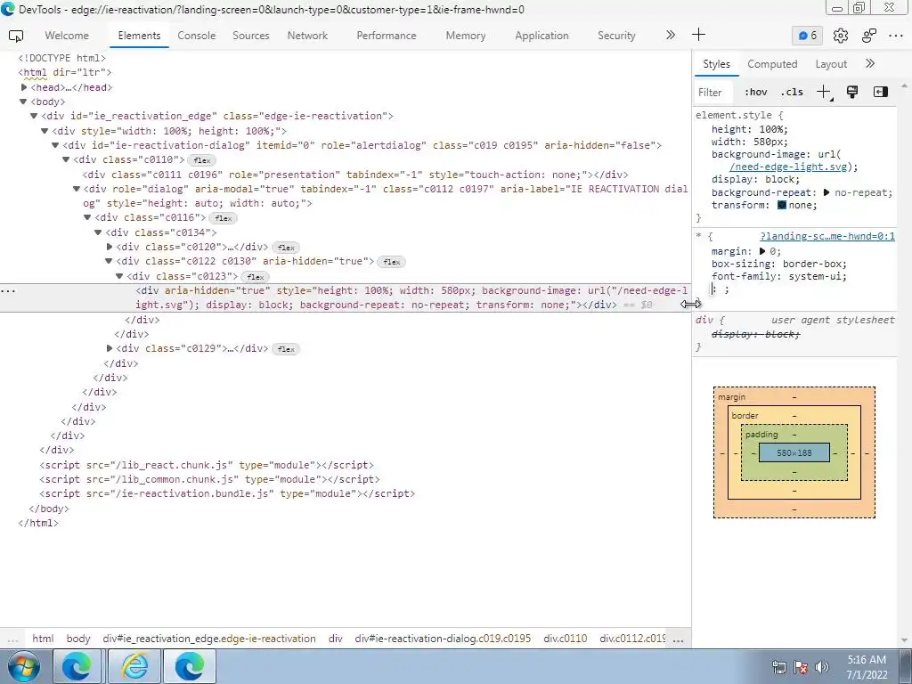Viewport: 912px width, 684px height.
Task: Toggle rendering emulations paintbrush icon
Action: pyautogui.click(x=852, y=92)
